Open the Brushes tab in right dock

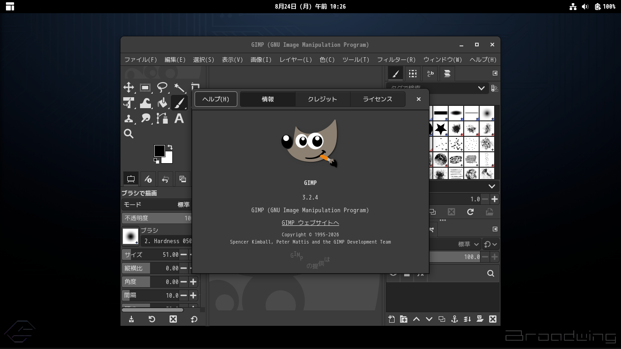click(x=395, y=74)
